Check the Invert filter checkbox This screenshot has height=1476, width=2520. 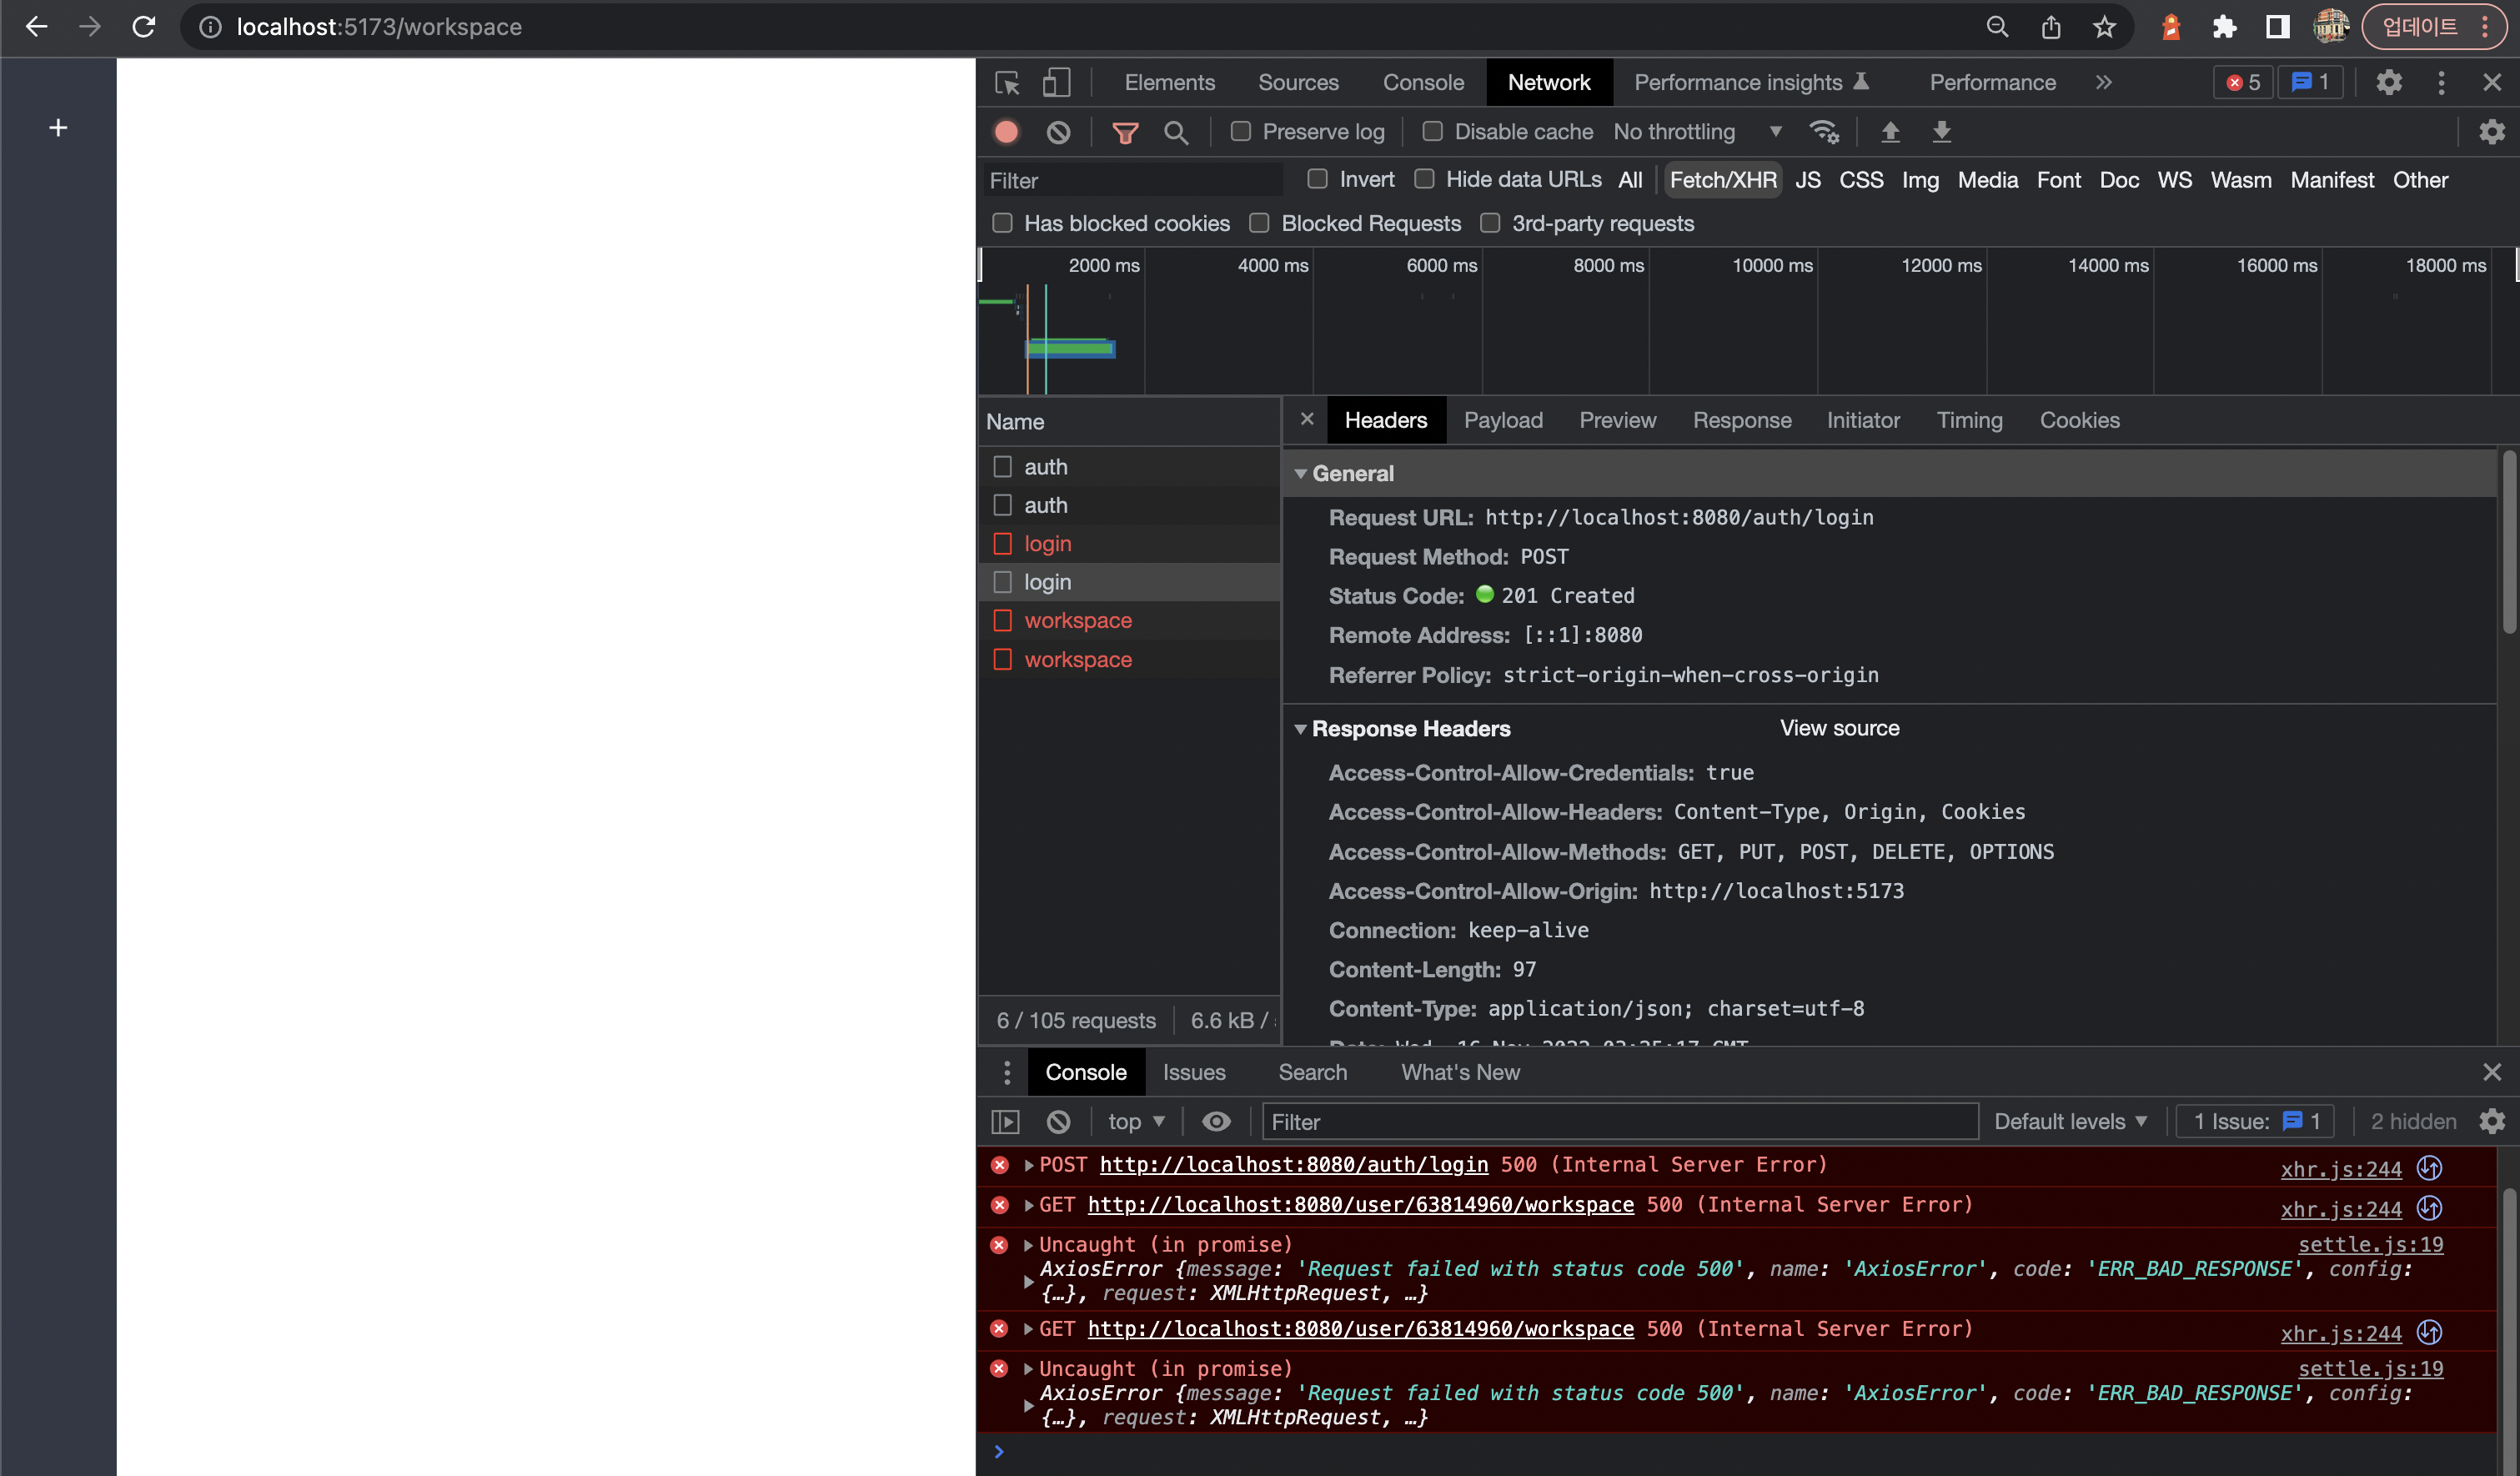1317,179
